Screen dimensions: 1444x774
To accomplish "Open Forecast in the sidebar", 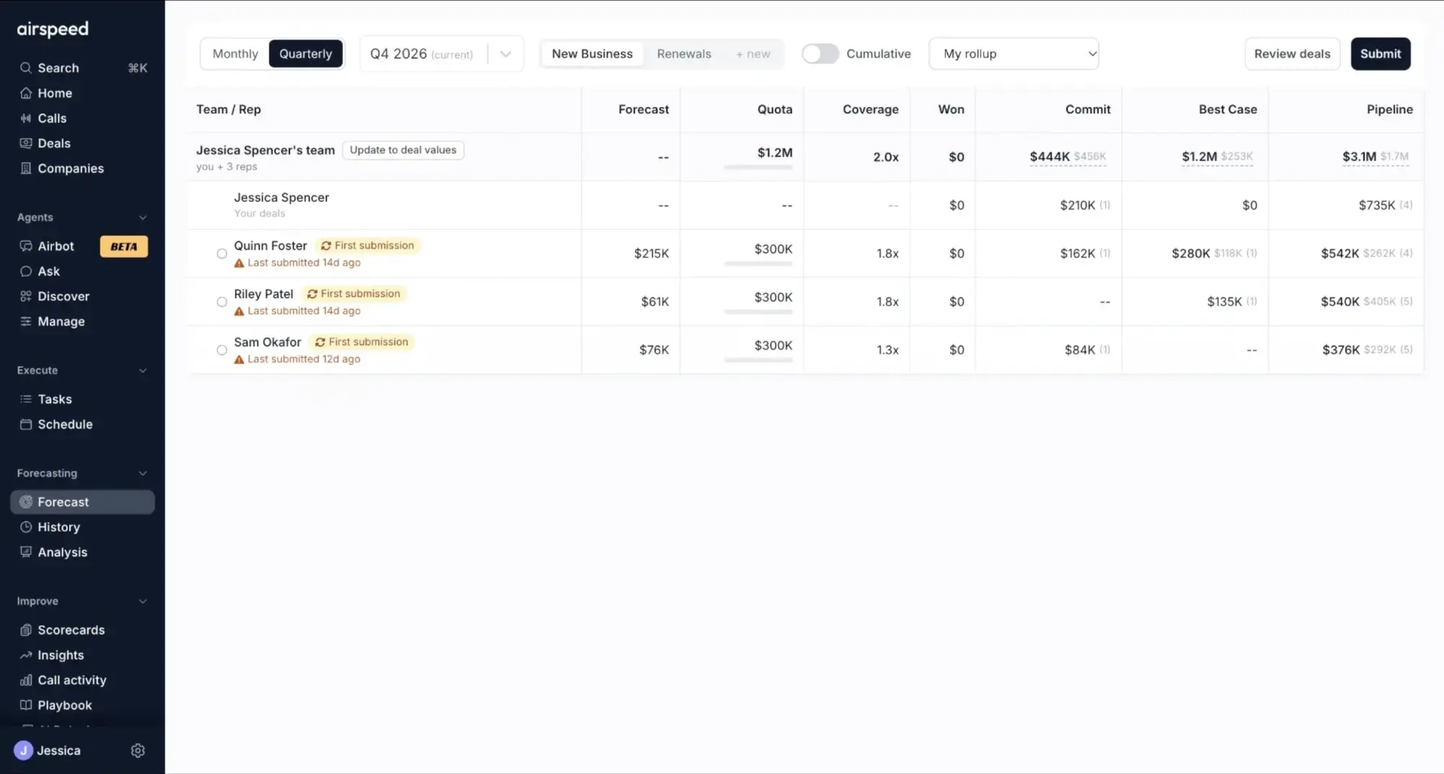I will [x=82, y=502].
